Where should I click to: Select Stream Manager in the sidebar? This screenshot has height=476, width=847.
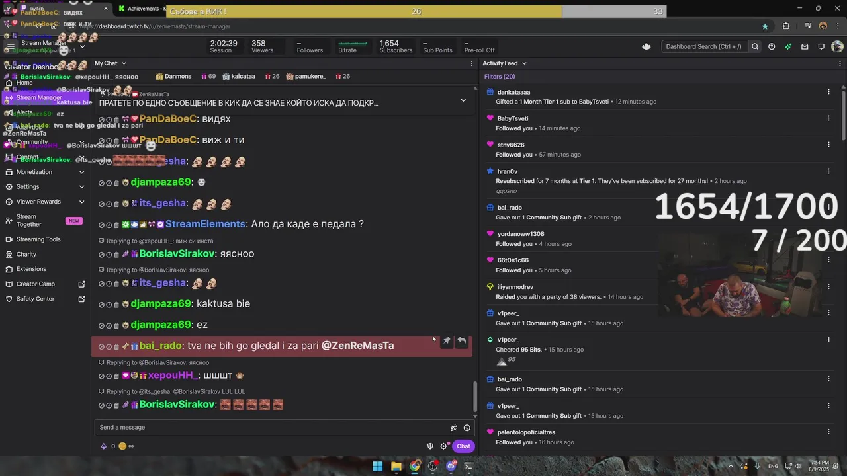[x=45, y=98]
